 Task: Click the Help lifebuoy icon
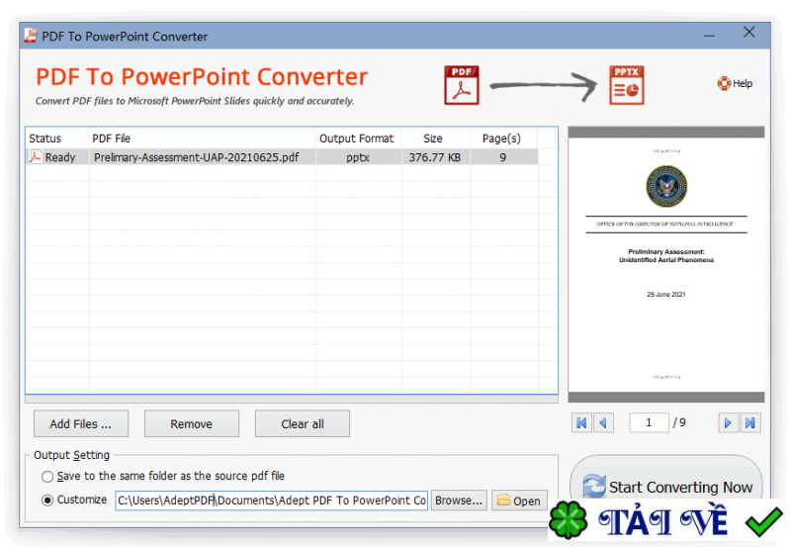[x=724, y=83]
